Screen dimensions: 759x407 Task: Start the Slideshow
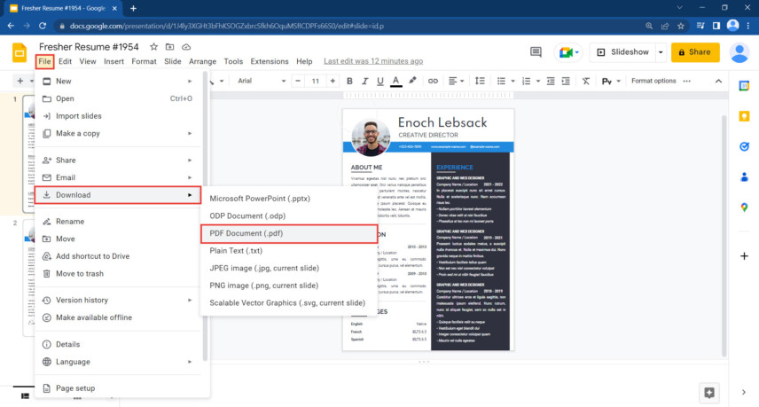[622, 52]
